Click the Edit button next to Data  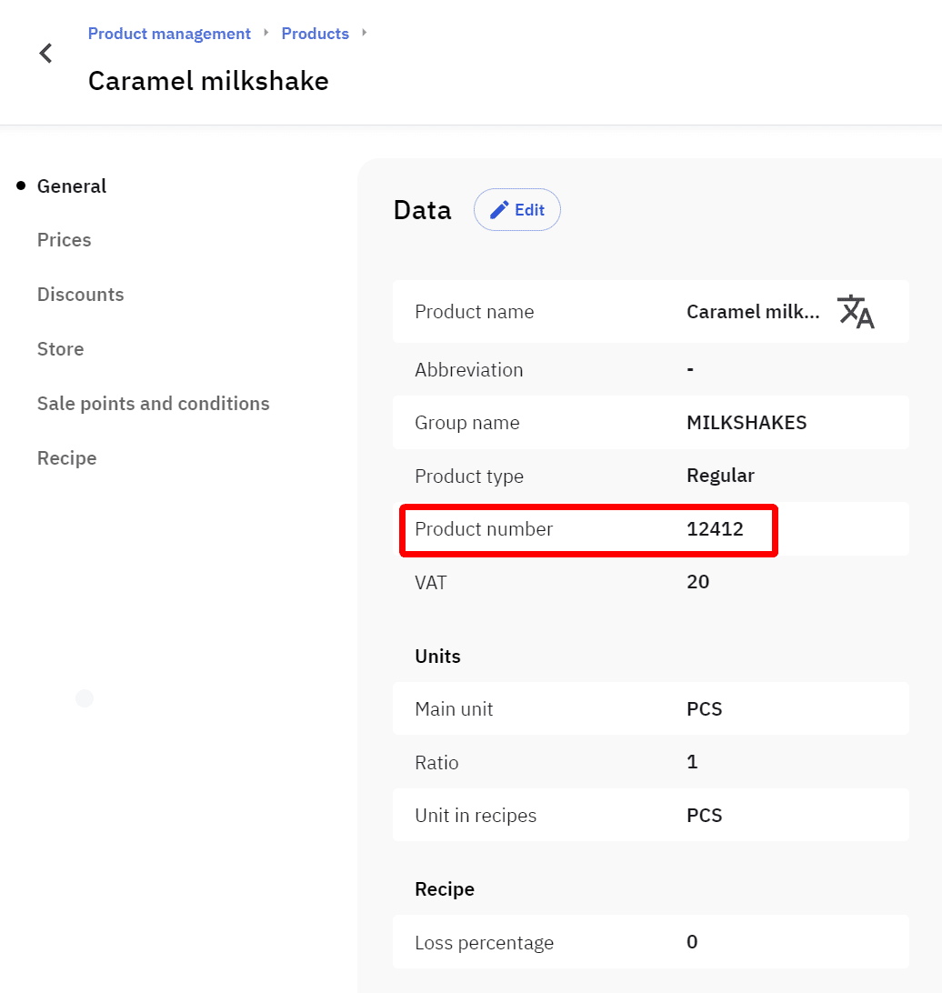coord(517,210)
